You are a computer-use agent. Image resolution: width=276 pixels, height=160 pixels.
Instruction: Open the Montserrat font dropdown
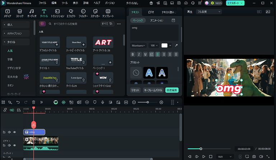[138, 46]
